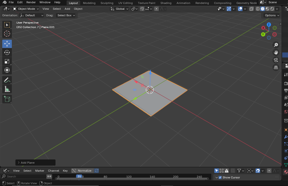Open the Object Mode dropdown
Screen dimensions: 288x186
click(26, 9)
